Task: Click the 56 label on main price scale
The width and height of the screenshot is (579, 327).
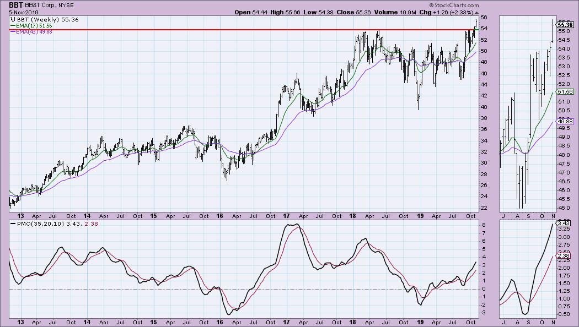Action: point(484,17)
